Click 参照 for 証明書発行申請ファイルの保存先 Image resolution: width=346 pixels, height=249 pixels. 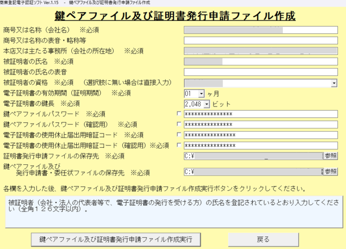pyautogui.click(x=331, y=156)
